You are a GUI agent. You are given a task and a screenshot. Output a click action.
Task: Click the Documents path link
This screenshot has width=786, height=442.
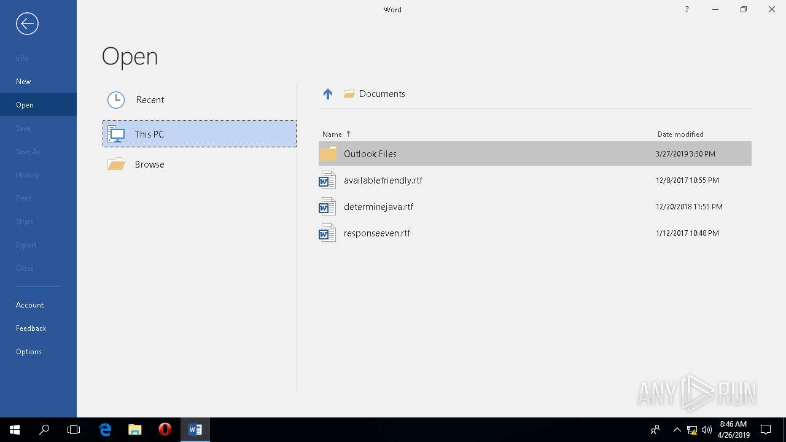tap(382, 94)
